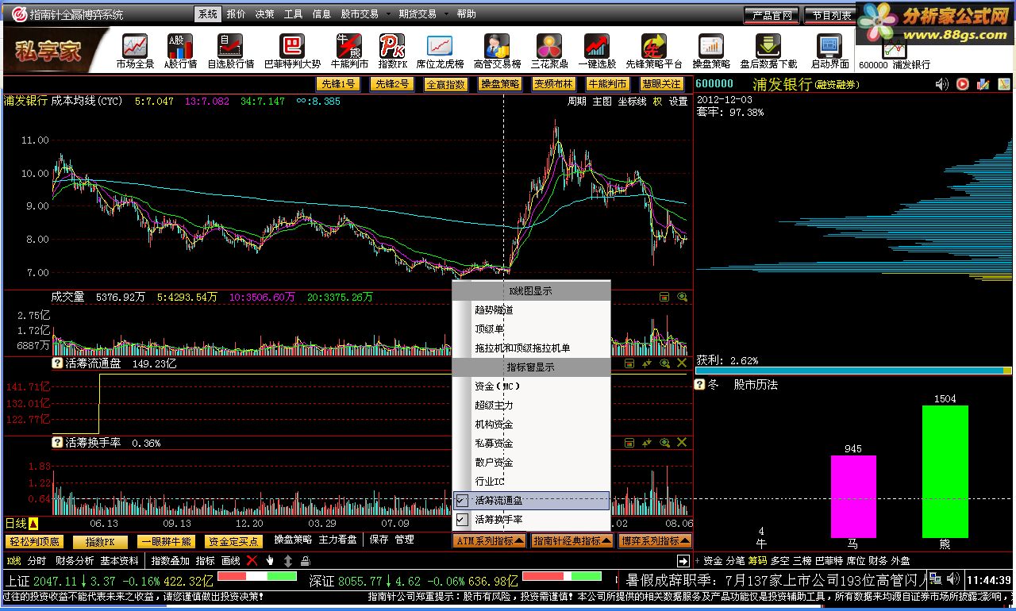Expand 指南针经典指标 dropdown
The image size is (1016, 611).
(x=571, y=541)
